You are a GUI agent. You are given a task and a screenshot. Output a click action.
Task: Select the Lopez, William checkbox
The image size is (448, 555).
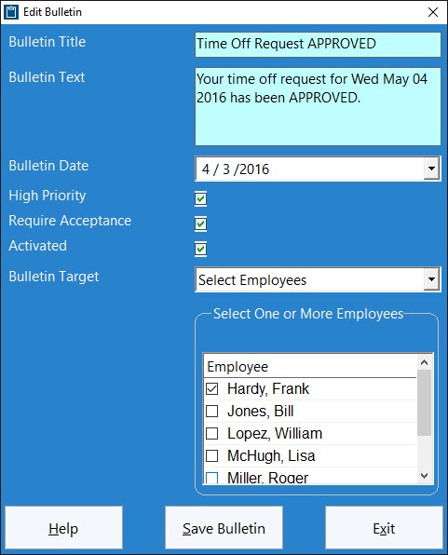coord(211,433)
